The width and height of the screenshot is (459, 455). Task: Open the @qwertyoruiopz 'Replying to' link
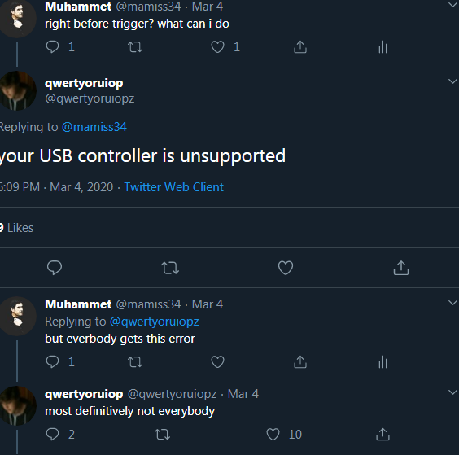point(155,322)
